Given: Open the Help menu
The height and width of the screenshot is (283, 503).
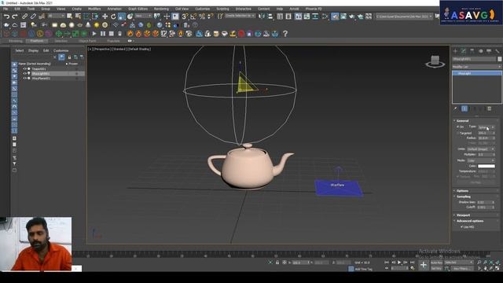Looking at the screenshot, I should point(280,9).
